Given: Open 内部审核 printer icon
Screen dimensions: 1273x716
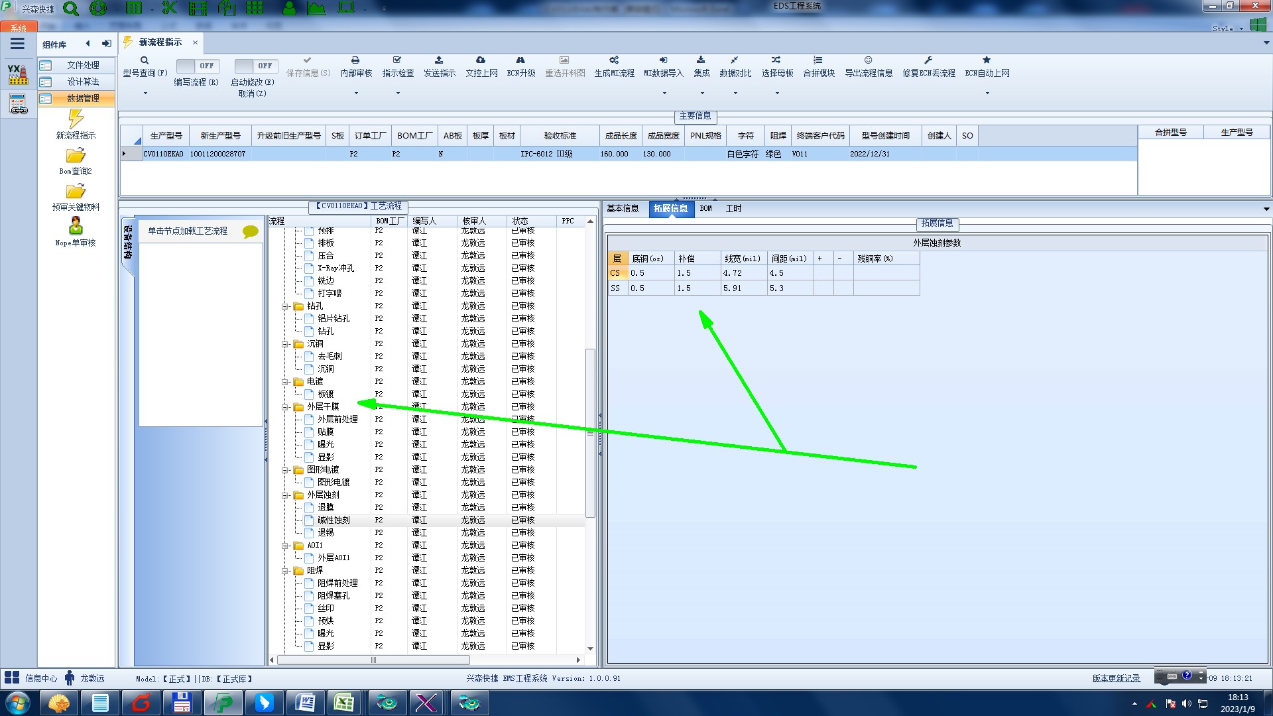Looking at the screenshot, I should pyautogui.click(x=355, y=60).
